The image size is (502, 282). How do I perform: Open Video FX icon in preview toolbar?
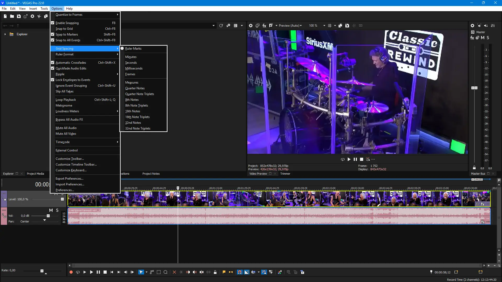point(264,26)
